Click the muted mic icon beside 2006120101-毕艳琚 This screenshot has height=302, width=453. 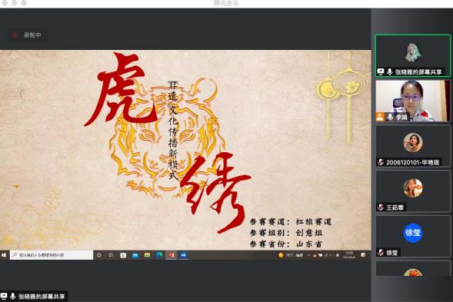click(x=381, y=162)
